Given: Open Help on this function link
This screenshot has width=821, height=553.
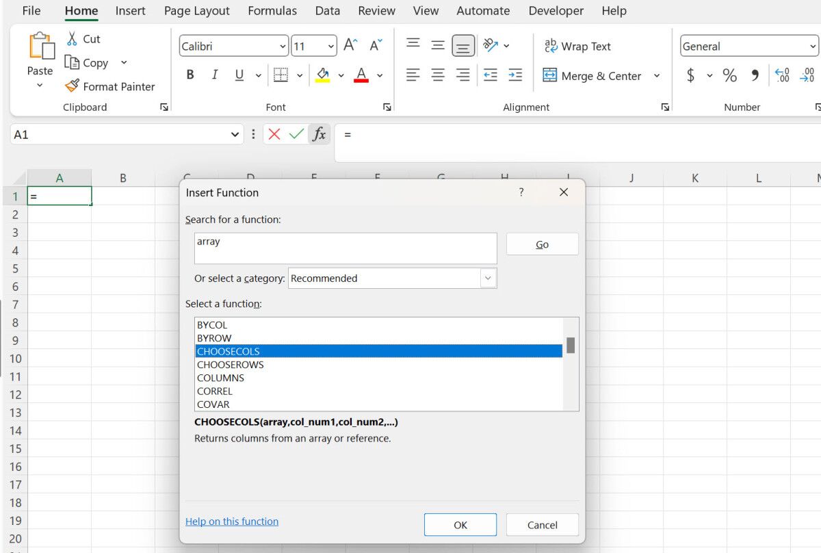Looking at the screenshot, I should point(232,522).
